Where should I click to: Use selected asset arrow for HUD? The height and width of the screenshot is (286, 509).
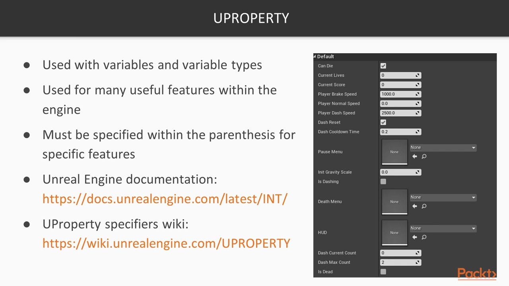coord(414,237)
